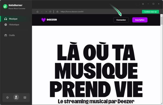Click the toolbox icon beside Outils
The height and width of the screenshot is (105, 163).
6,35
